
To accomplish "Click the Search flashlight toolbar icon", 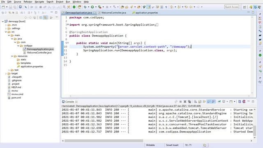I will point(131,7).
